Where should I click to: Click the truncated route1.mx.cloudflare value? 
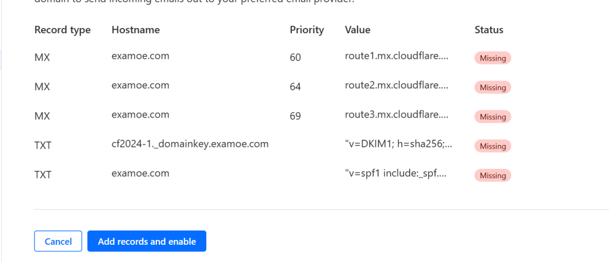[397, 56]
